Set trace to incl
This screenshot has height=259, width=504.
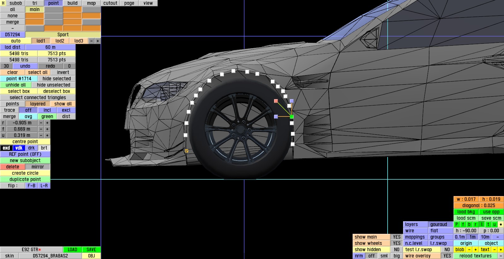tap(47, 110)
